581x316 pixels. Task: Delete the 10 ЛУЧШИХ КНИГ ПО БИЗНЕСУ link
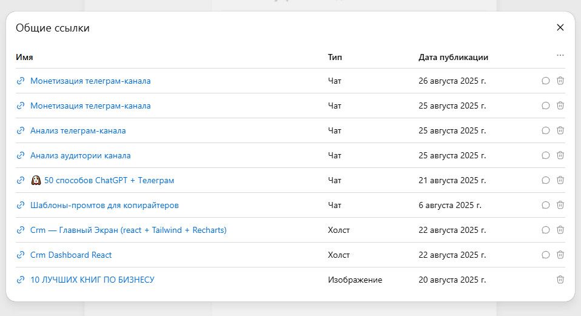tap(560, 280)
